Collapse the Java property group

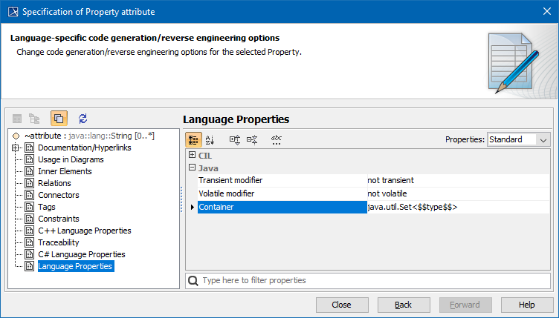click(x=192, y=168)
